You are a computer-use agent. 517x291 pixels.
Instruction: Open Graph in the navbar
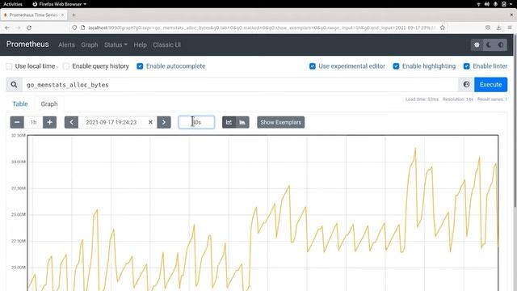pyautogui.click(x=90, y=45)
